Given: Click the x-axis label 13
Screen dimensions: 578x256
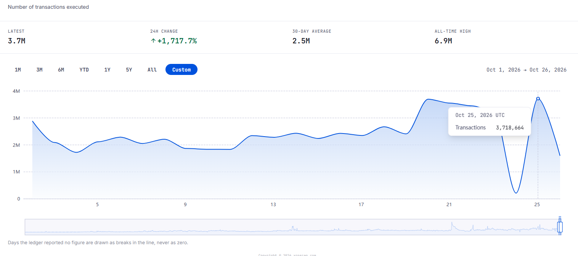Looking at the screenshot, I should (273, 205).
